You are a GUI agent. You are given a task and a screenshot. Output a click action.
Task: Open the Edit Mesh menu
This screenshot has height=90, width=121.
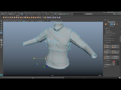(25, 12)
